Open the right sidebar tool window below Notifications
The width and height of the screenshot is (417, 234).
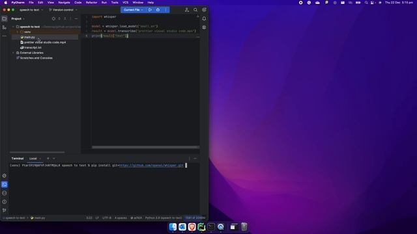coord(204,27)
